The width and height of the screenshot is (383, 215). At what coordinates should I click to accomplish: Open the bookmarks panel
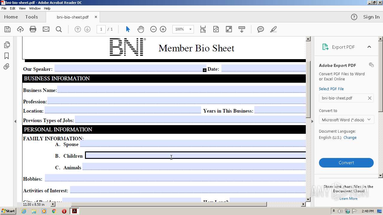(x=7, y=56)
